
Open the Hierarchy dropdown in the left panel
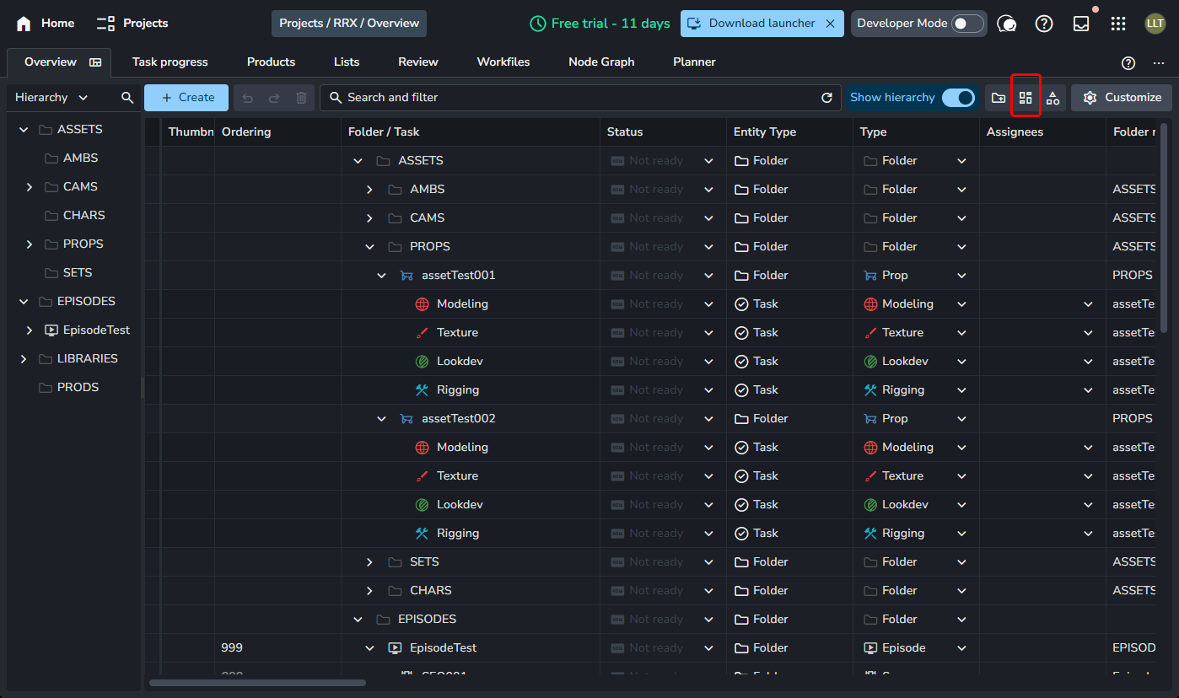pyautogui.click(x=51, y=98)
